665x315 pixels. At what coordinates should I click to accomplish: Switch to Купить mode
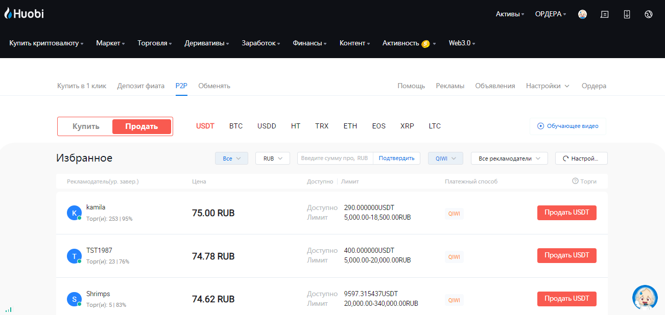click(86, 126)
